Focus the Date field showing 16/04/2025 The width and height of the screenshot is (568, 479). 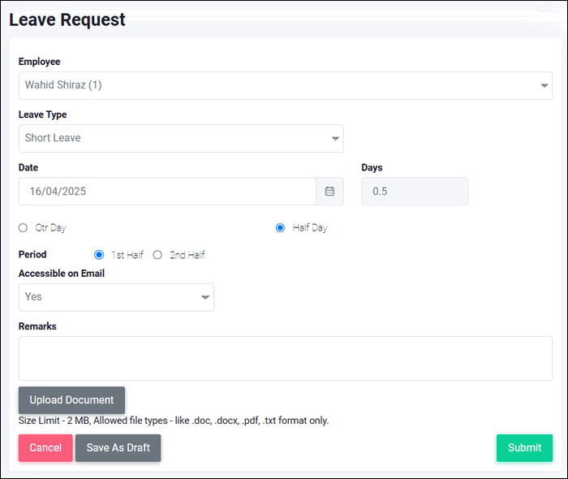click(x=167, y=192)
